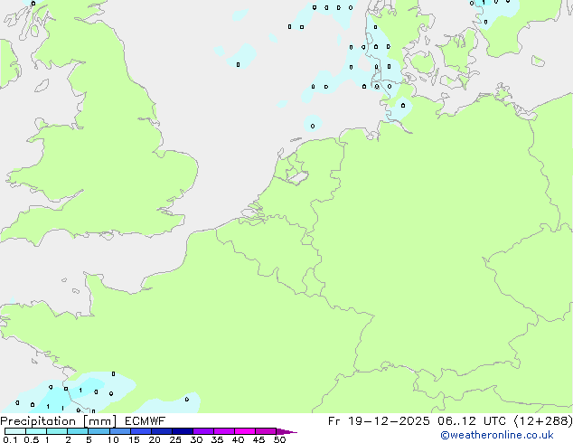573x443 pixels.
Task: Open the weatheronline.co.uk copyright link
Action: (x=497, y=435)
